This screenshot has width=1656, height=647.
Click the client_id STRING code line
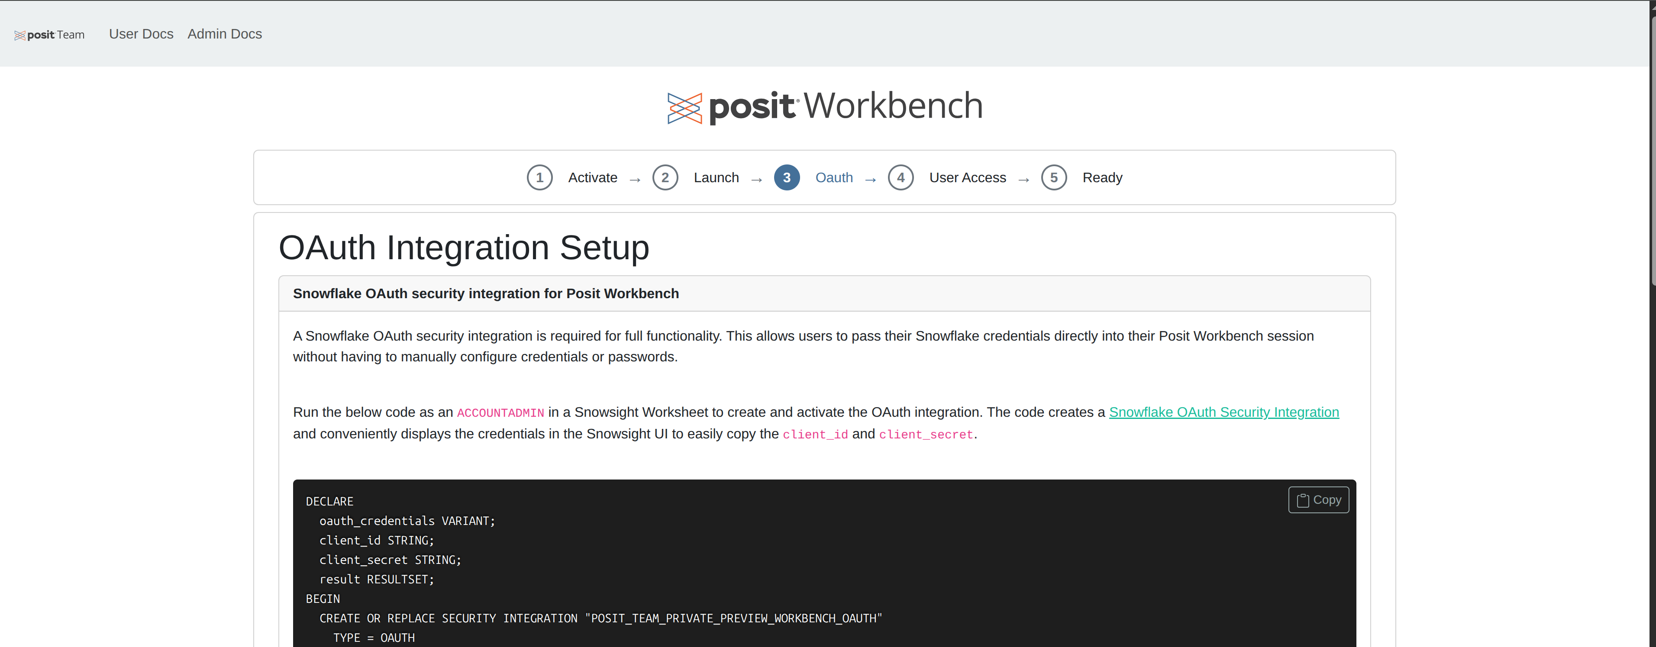[377, 541]
